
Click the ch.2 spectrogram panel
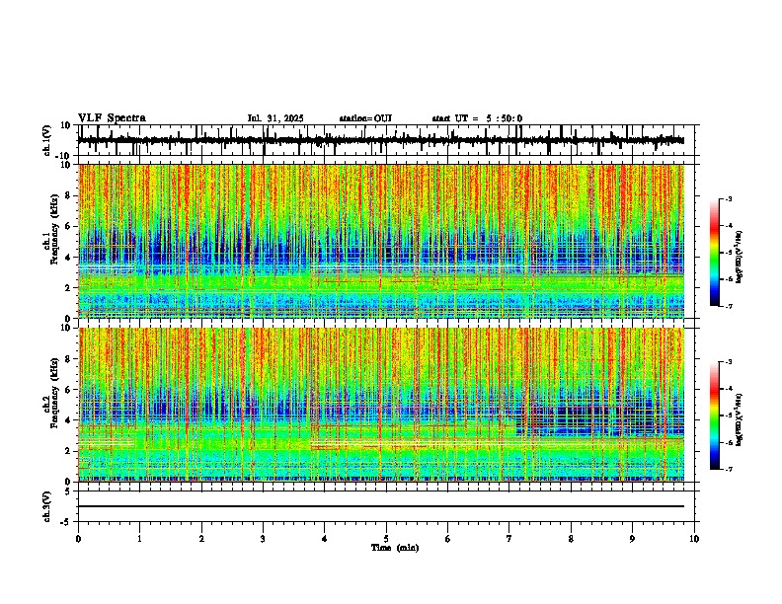(x=381, y=405)
